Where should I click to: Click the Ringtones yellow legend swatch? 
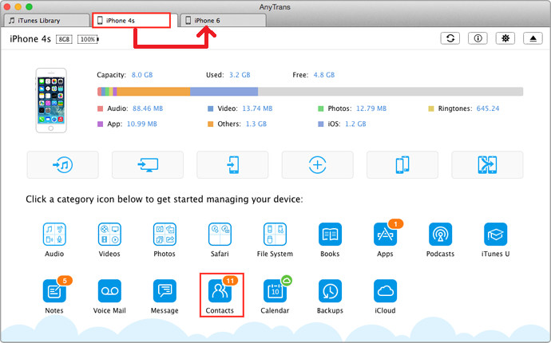[x=431, y=108]
